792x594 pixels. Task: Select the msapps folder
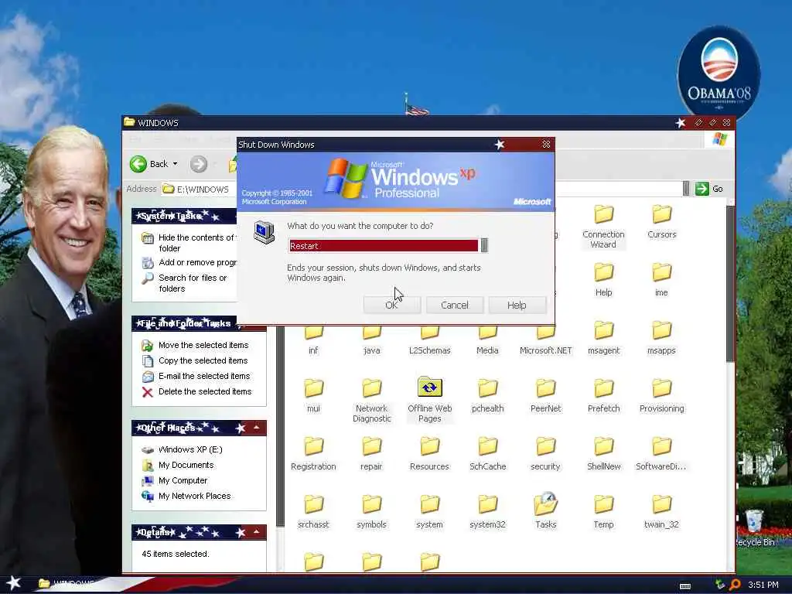(x=662, y=337)
